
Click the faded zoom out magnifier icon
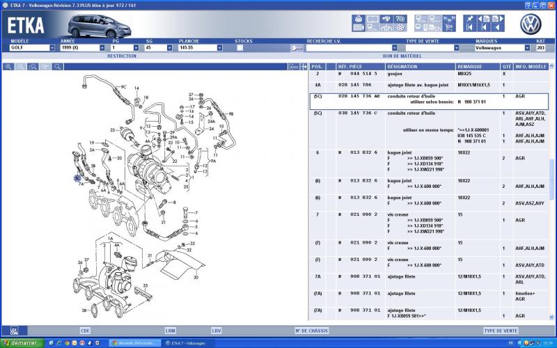click(21, 66)
